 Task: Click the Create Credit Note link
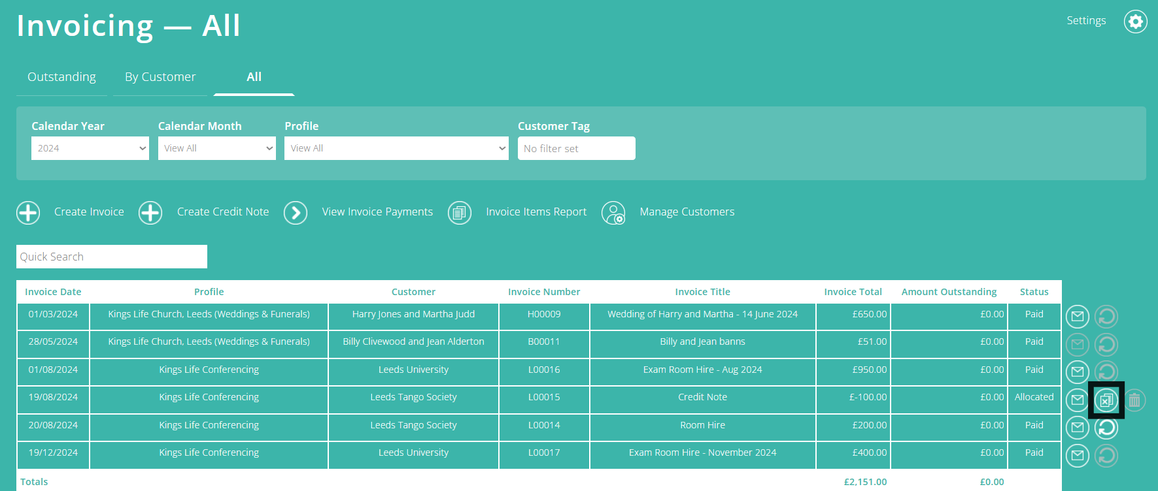tap(223, 212)
